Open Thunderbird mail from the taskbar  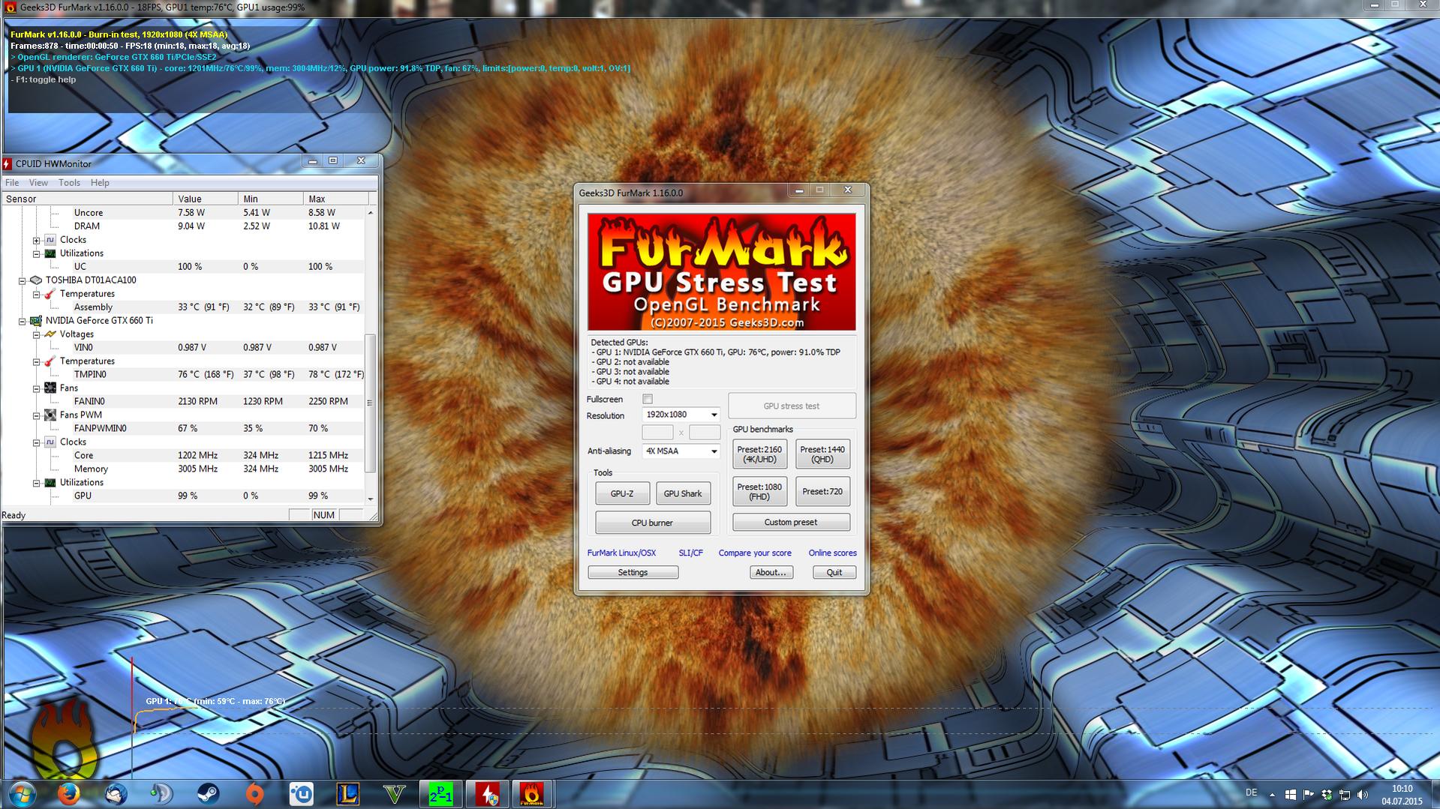(116, 793)
